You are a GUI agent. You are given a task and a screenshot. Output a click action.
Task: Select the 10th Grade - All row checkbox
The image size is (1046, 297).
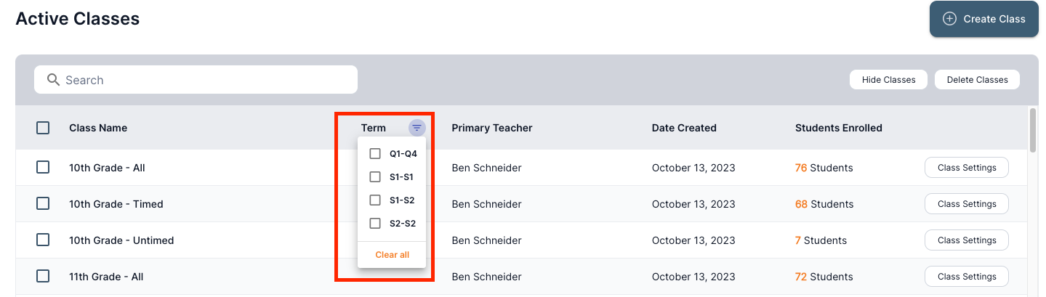coord(43,168)
